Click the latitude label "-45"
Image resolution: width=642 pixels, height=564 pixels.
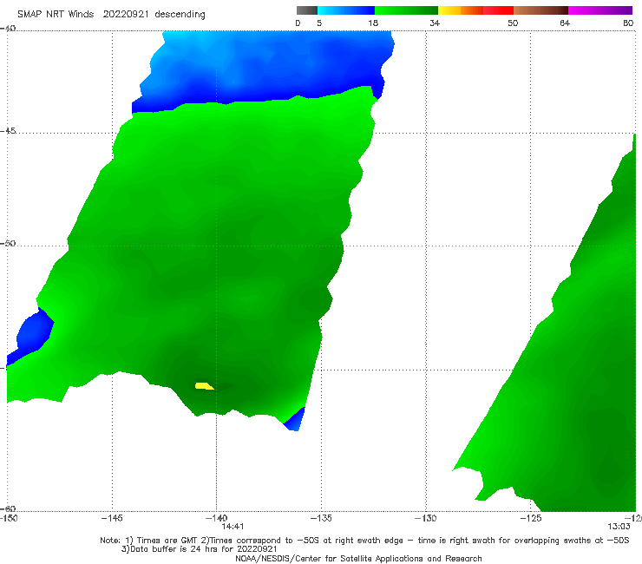click(x=8, y=131)
